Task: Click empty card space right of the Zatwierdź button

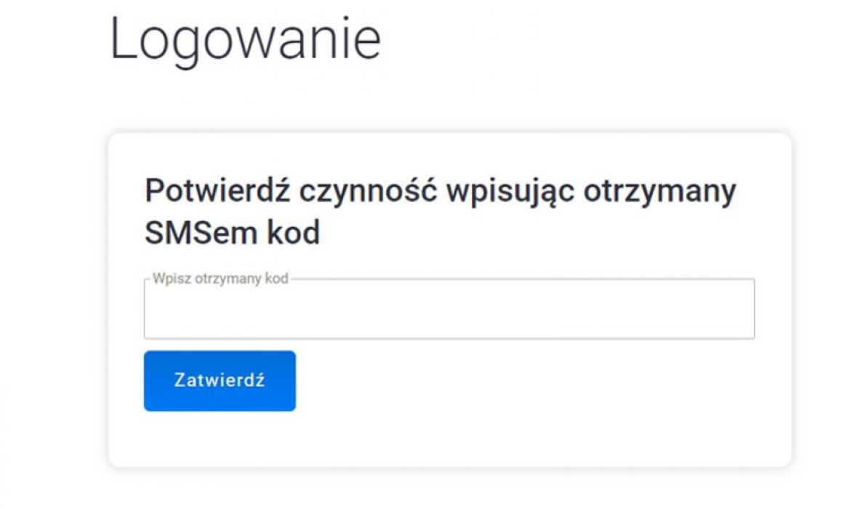Action: tap(524, 381)
